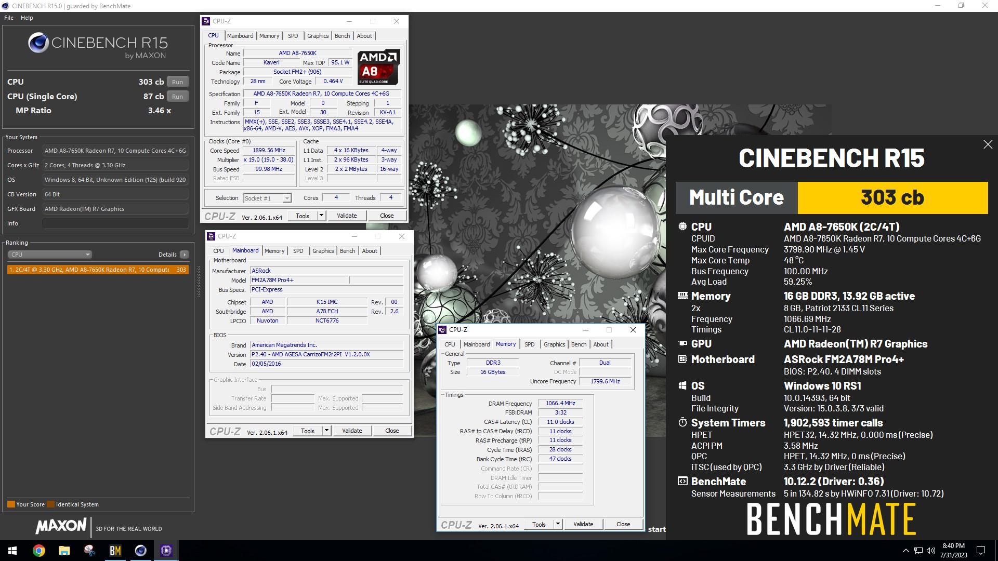Image resolution: width=998 pixels, height=561 pixels.
Task: Expand Tools dropdown arrow in CPU tab window
Action: pyautogui.click(x=321, y=216)
